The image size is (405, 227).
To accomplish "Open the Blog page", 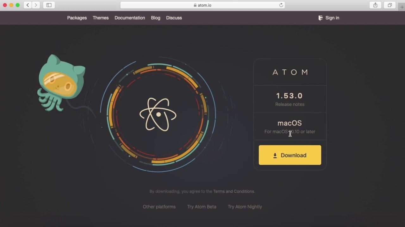I will [x=156, y=18].
